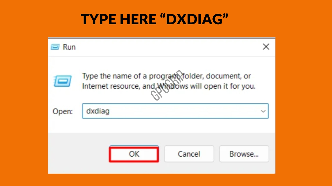This screenshot has width=332, height=186.
Task: Expand the Open combo box dropdown arrow
Action: [x=263, y=111]
